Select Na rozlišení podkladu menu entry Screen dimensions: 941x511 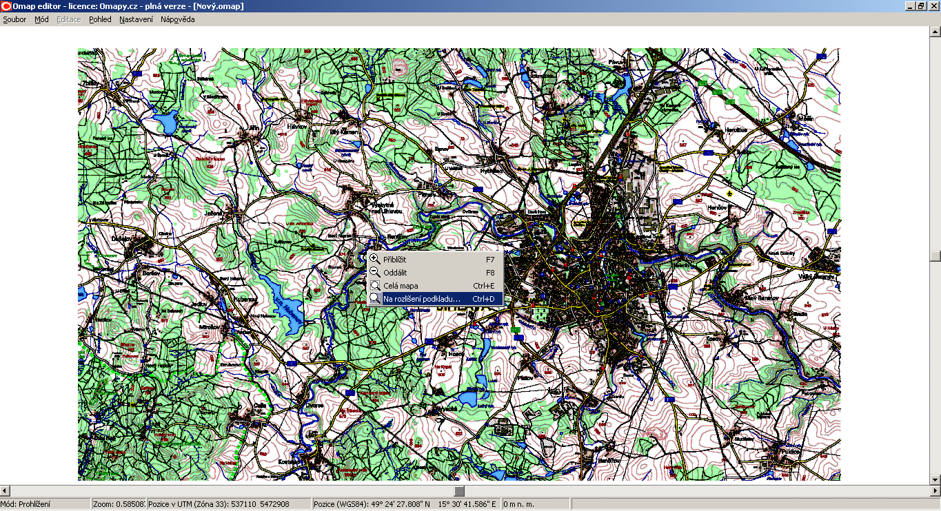pos(435,299)
